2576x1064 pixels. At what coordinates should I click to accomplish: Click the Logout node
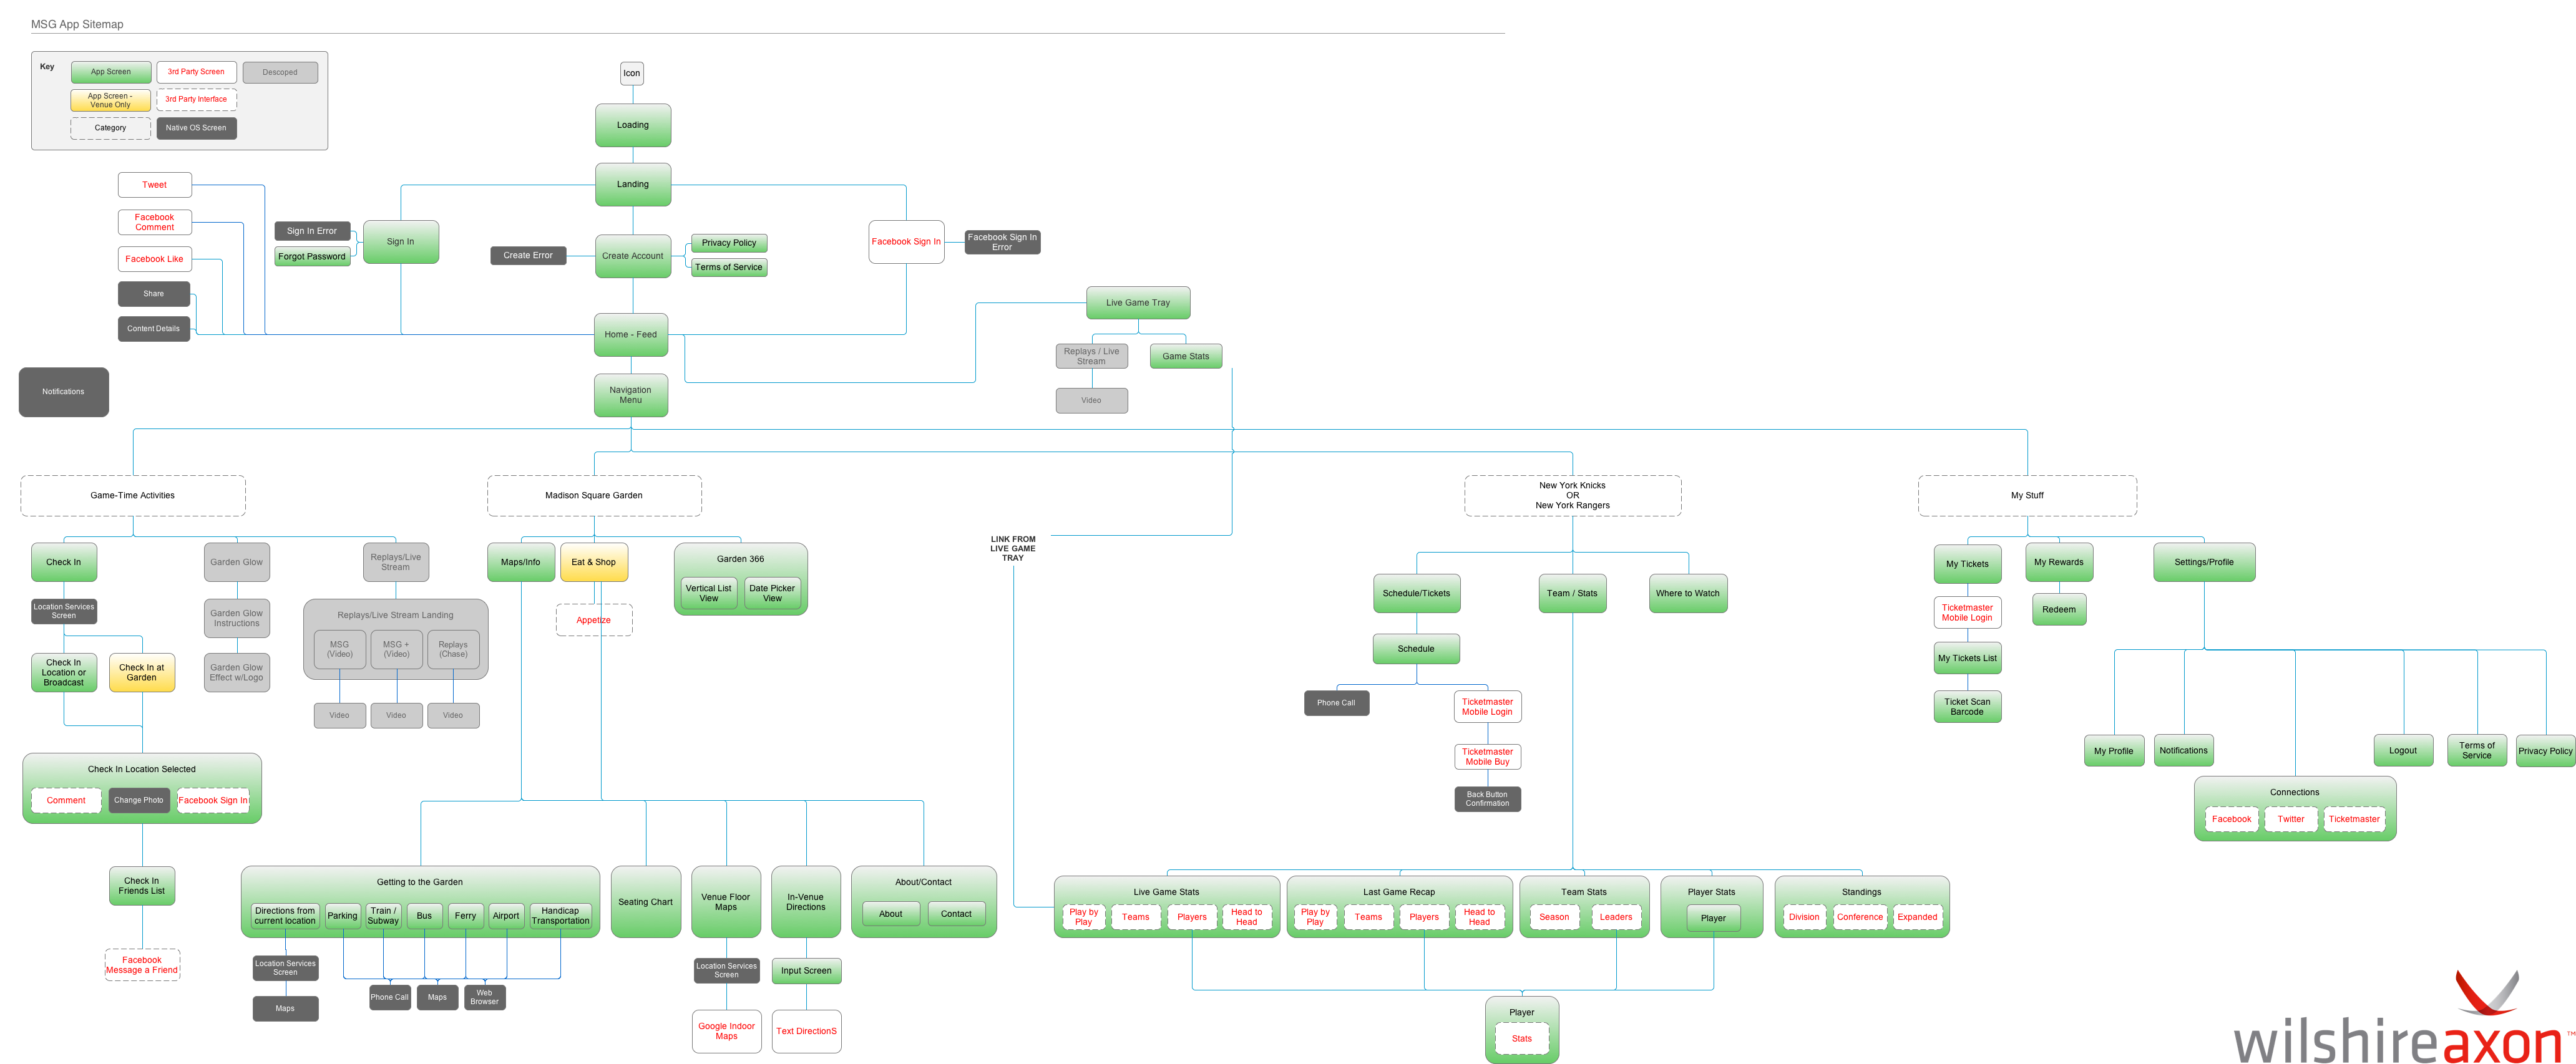point(2403,752)
